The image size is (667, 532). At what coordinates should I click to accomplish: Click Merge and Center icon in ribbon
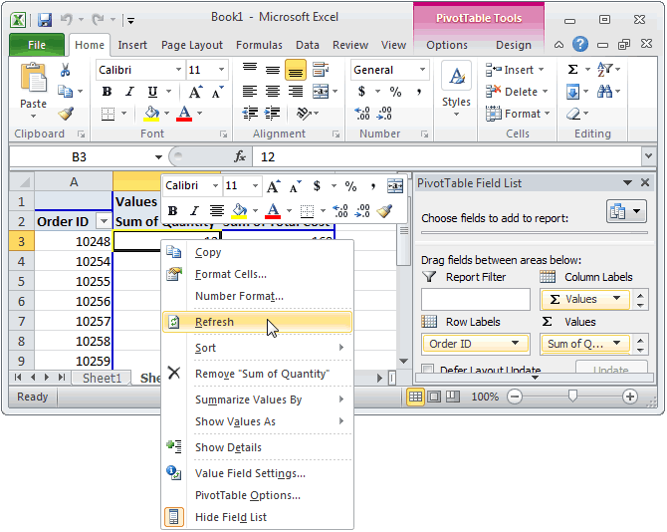coord(321,91)
